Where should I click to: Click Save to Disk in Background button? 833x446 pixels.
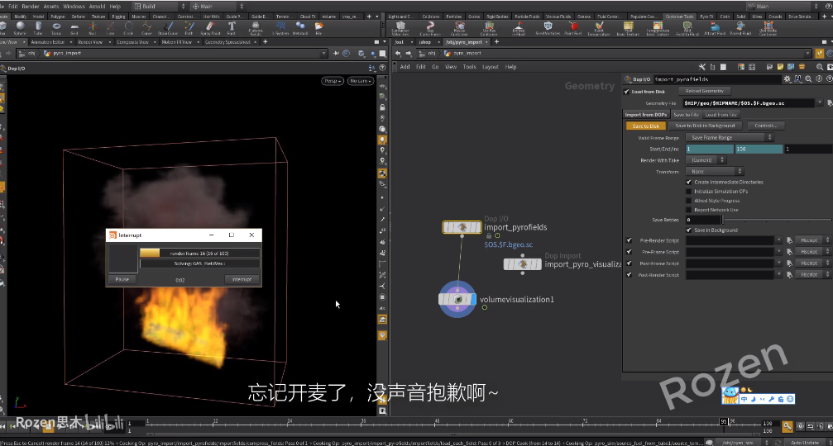tap(705, 126)
